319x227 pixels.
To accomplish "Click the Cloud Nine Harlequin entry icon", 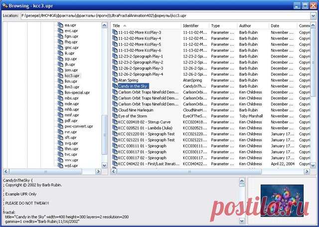I will click(x=115, y=110).
